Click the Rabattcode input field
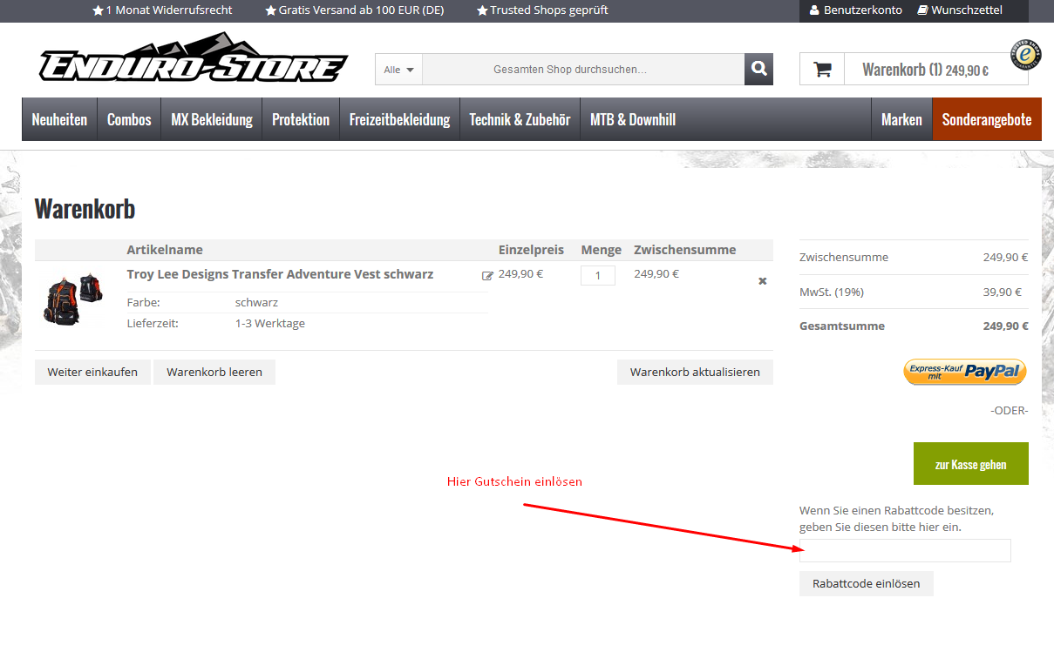Image resolution: width=1054 pixels, height=652 pixels. pos(905,550)
